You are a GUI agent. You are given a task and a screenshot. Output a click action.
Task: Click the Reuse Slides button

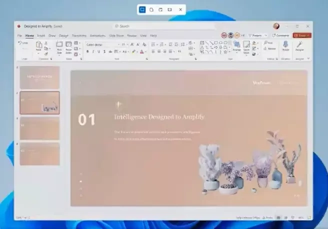pos(68,47)
